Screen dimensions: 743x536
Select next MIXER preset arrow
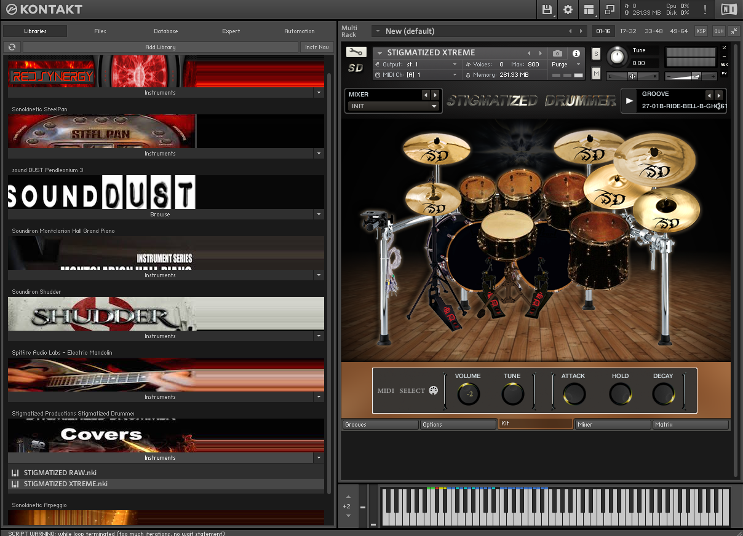435,95
